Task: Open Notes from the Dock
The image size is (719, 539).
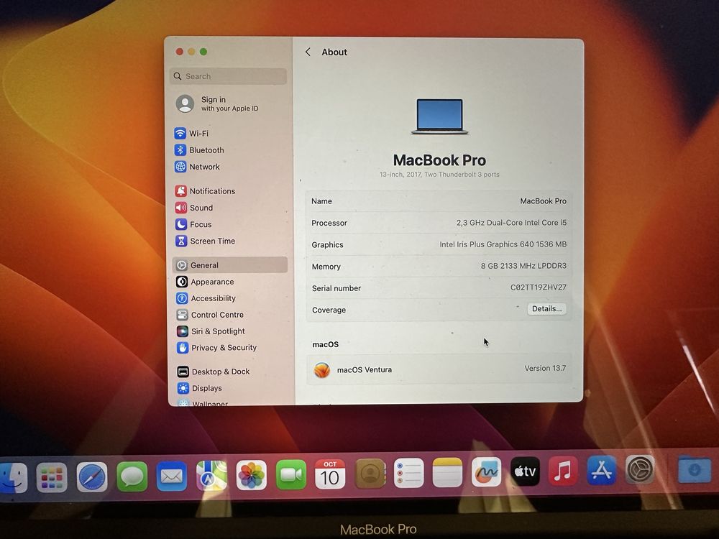Action: [x=447, y=473]
